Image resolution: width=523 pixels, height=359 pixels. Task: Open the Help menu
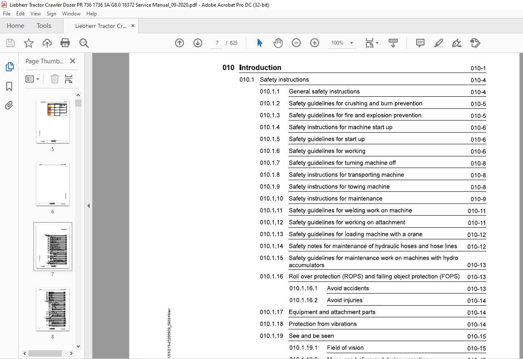click(x=91, y=14)
